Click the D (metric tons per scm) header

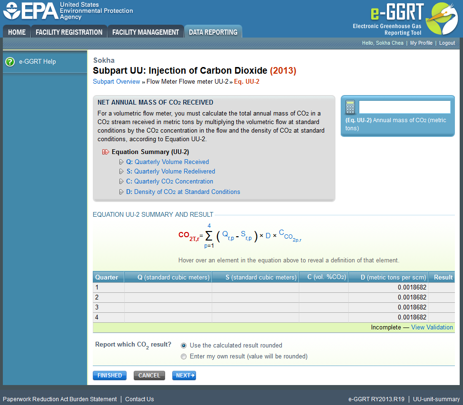389,277
